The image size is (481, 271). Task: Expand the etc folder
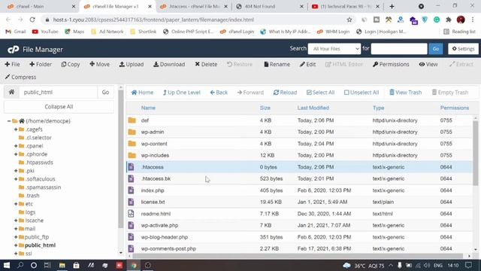coord(16,204)
